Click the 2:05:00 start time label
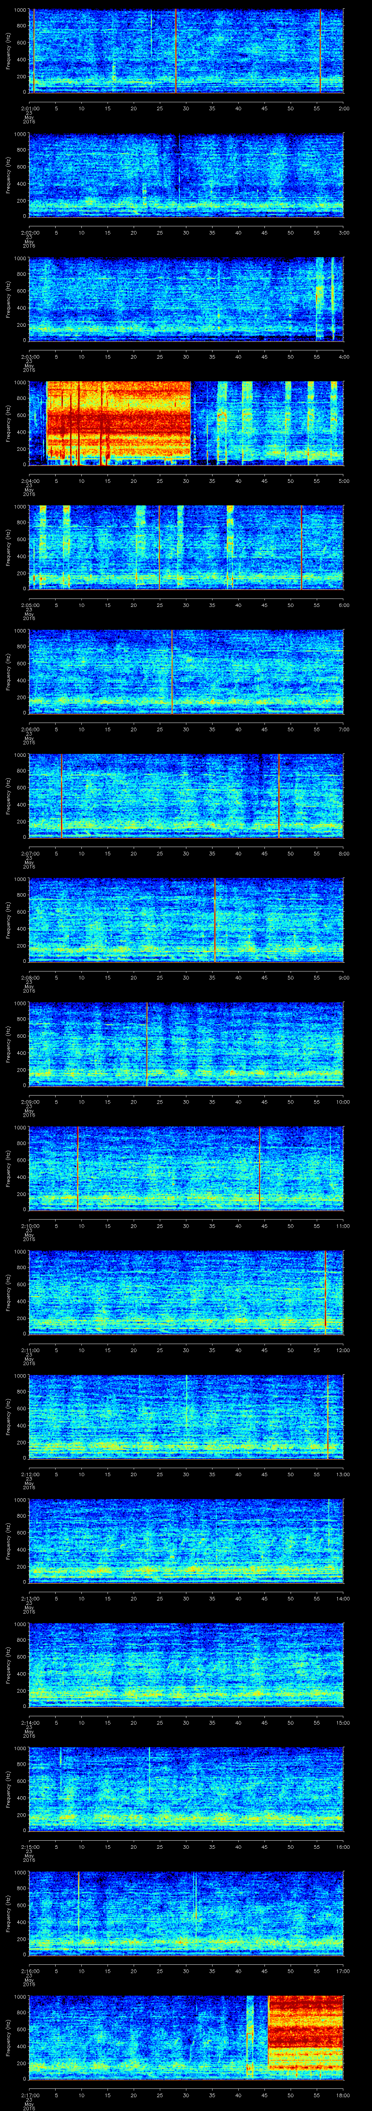Image resolution: width=372 pixels, height=2111 pixels. coord(29,605)
